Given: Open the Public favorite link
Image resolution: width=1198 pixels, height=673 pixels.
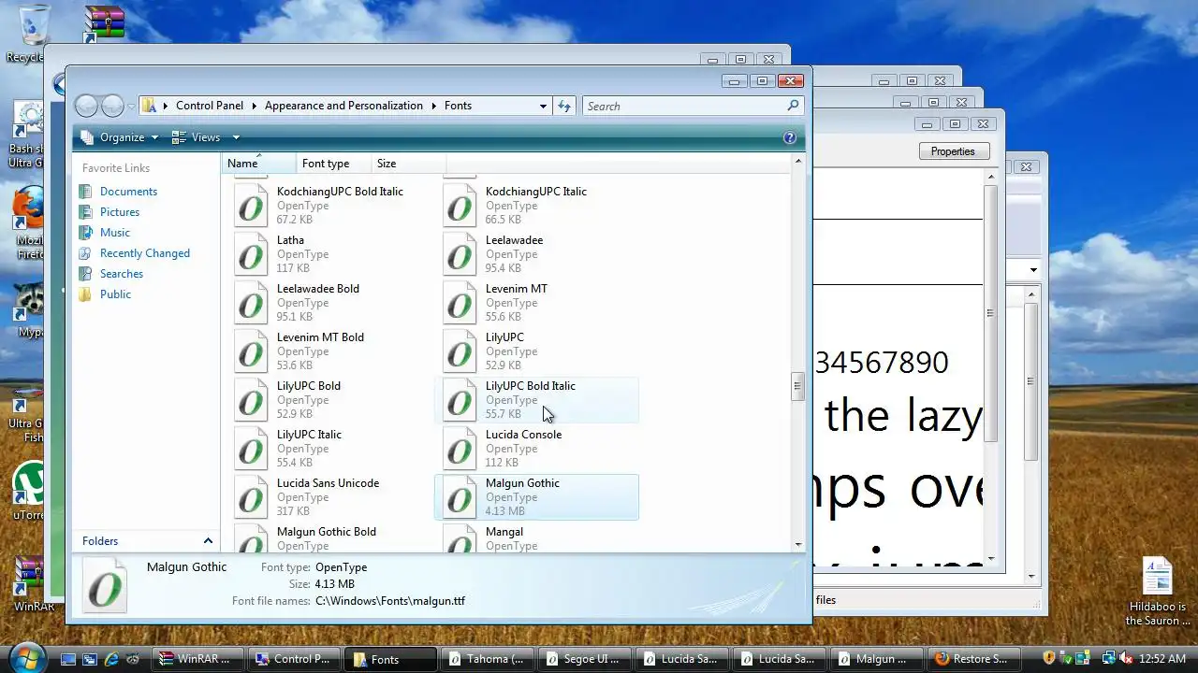Looking at the screenshot, I should (x=115, y=294).
